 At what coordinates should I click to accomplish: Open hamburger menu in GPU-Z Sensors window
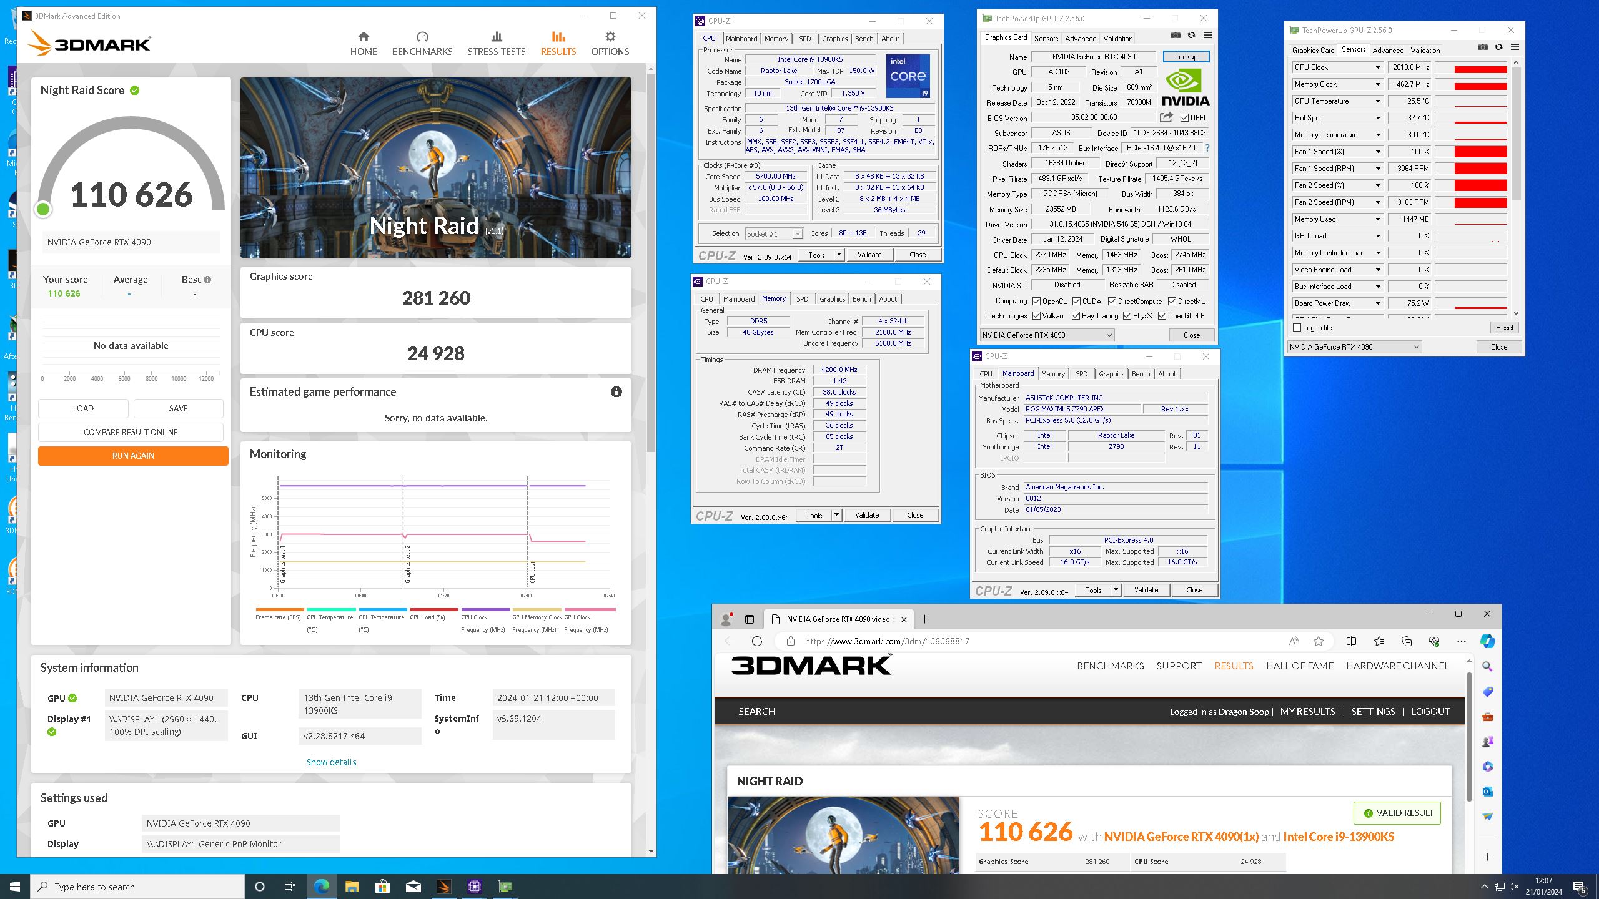[1515, 47]
